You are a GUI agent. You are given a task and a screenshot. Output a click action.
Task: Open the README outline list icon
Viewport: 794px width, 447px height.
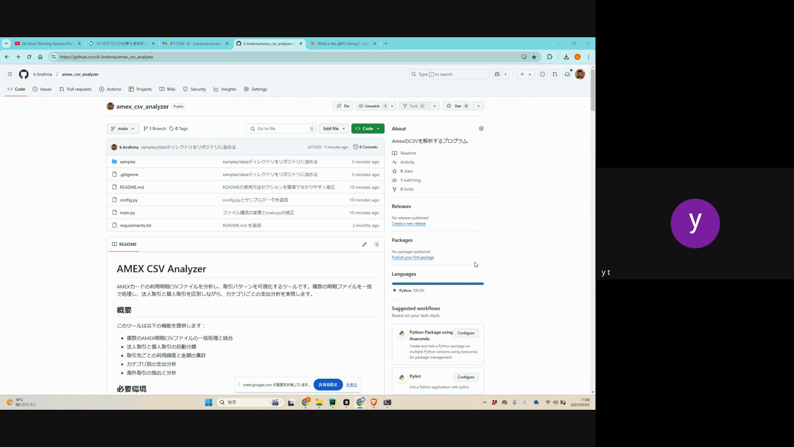pyautogui.click(x=376, y=245)
